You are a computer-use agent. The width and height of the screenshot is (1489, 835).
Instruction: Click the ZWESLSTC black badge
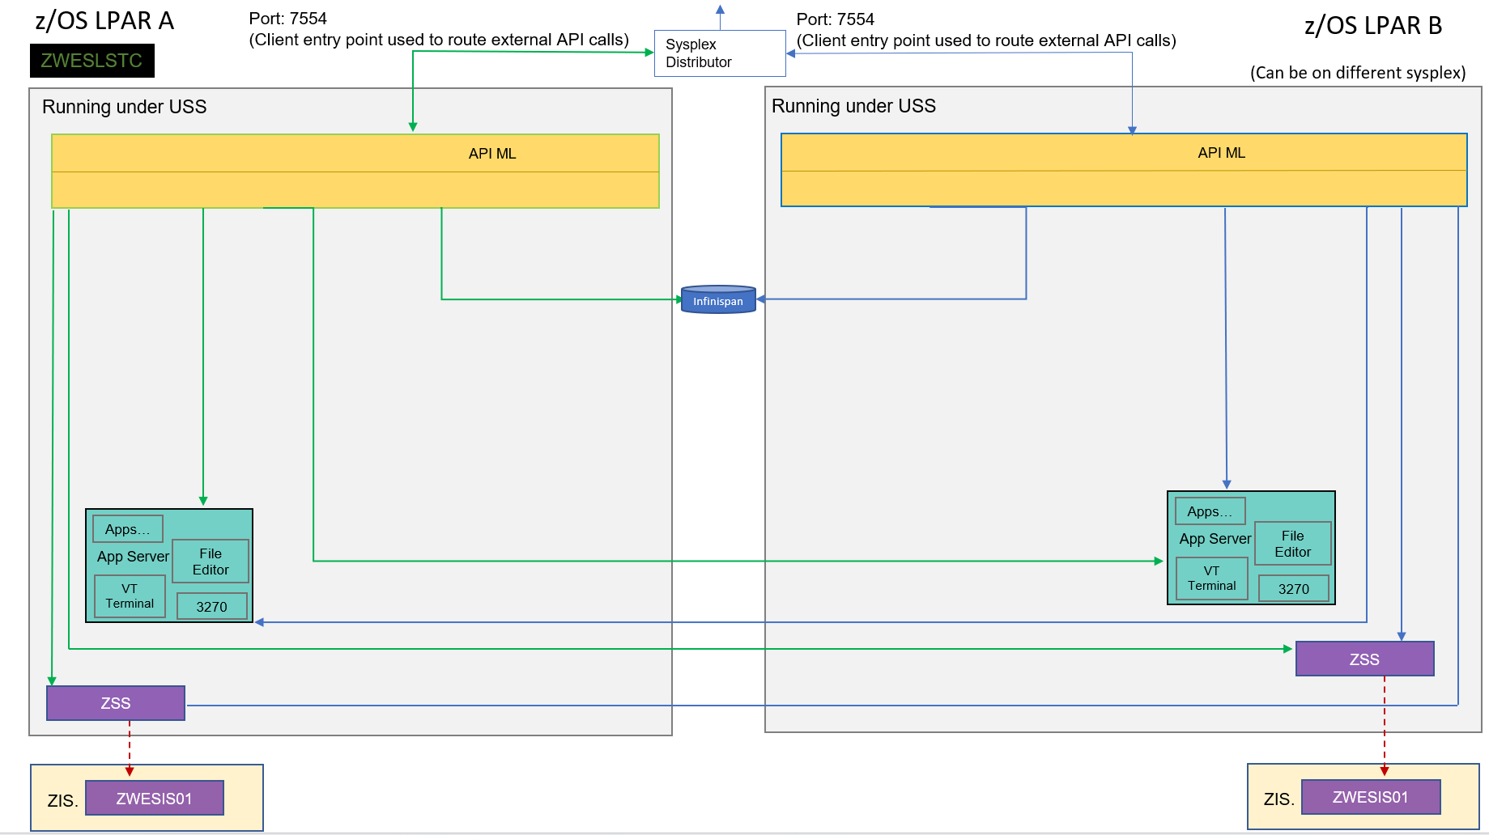click(91, 60)
